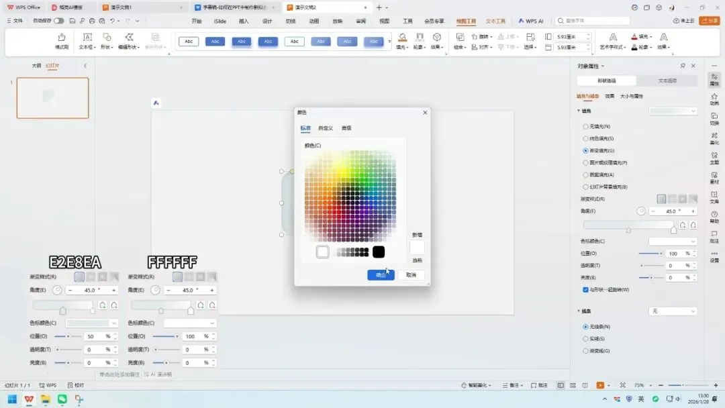725x408 pixels.
Task: Pick the white swatch in color dialog
Action: tap(323, 252)
